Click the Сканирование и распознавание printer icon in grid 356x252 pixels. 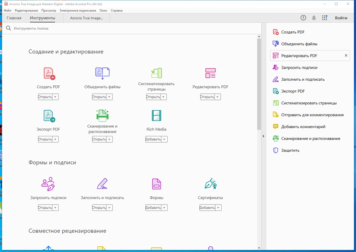point(102,115)
